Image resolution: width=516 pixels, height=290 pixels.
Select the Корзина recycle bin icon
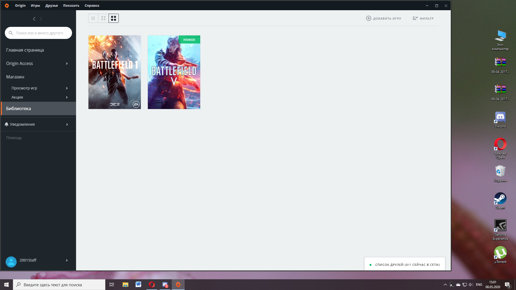pyautogui.click(x=500, y=174)
